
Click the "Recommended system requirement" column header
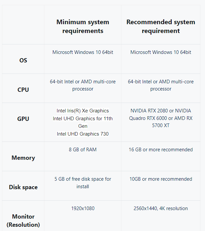coord(161,26)
